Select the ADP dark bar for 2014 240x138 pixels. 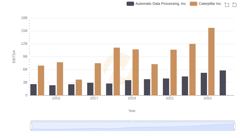click(x=34, y=90)
